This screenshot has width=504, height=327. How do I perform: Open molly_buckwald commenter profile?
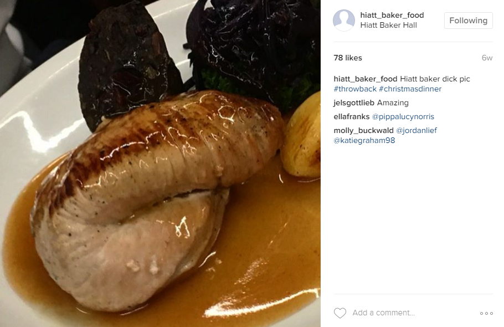coord(363,131)
